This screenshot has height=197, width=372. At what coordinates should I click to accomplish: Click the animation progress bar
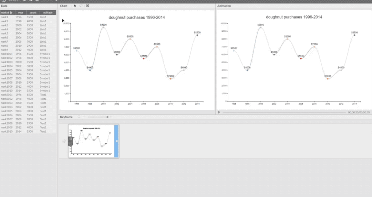coord(284,112)
